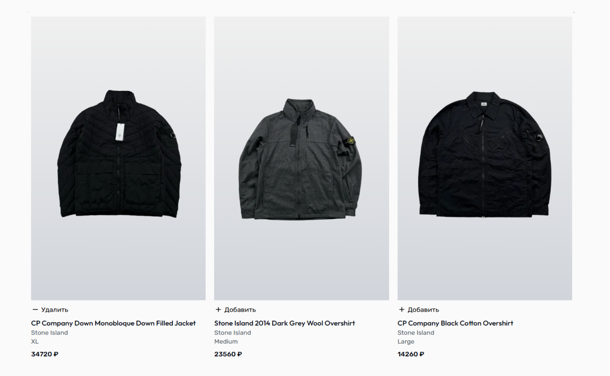
Task: Open Stone Island 2014 Dark Grey Wool Overshirt title
Action: [285, 323]
